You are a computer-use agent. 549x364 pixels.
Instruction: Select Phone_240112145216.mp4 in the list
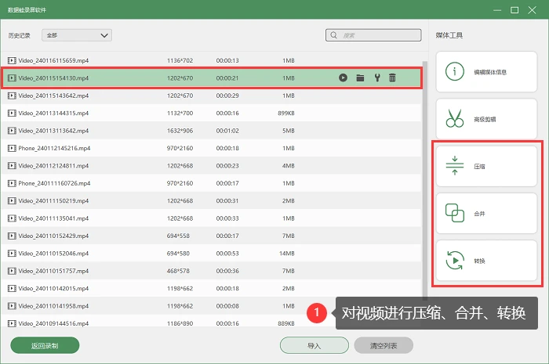(211, 148)
